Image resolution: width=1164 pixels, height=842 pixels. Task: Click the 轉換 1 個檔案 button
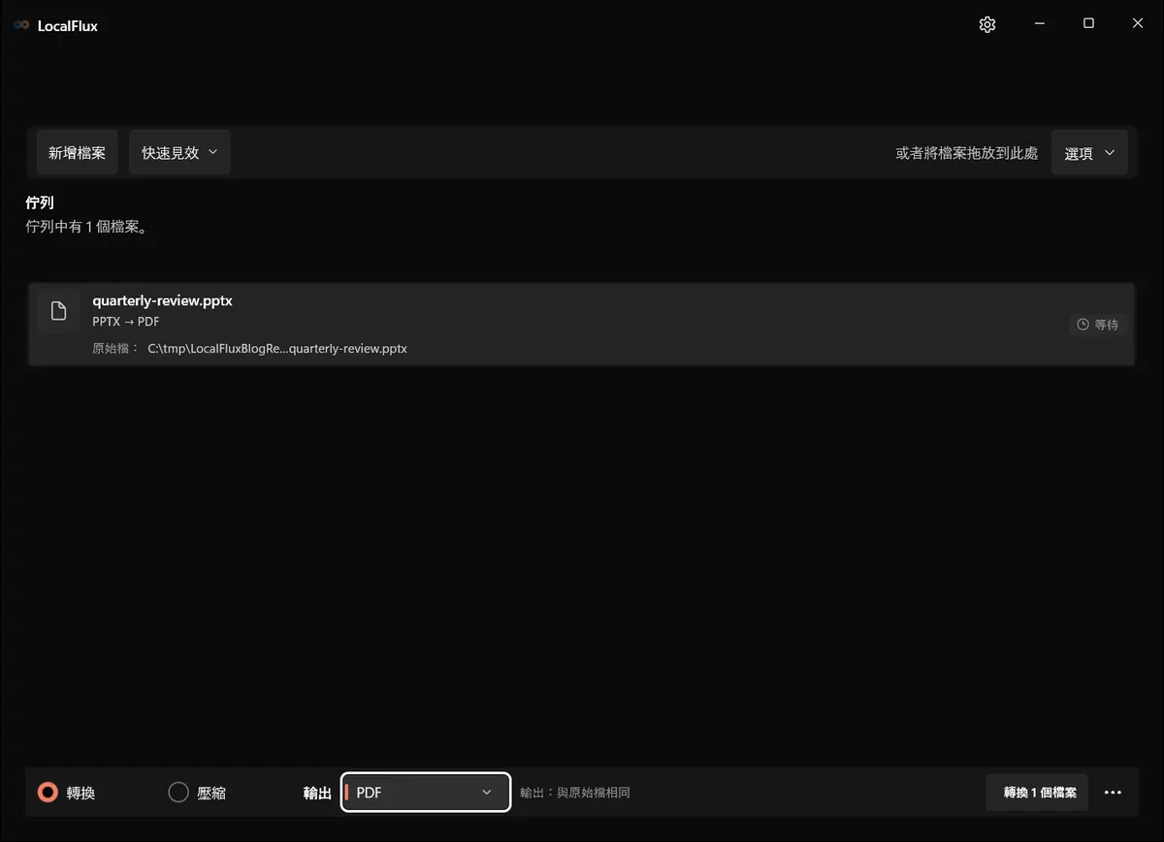(1038, 793)
